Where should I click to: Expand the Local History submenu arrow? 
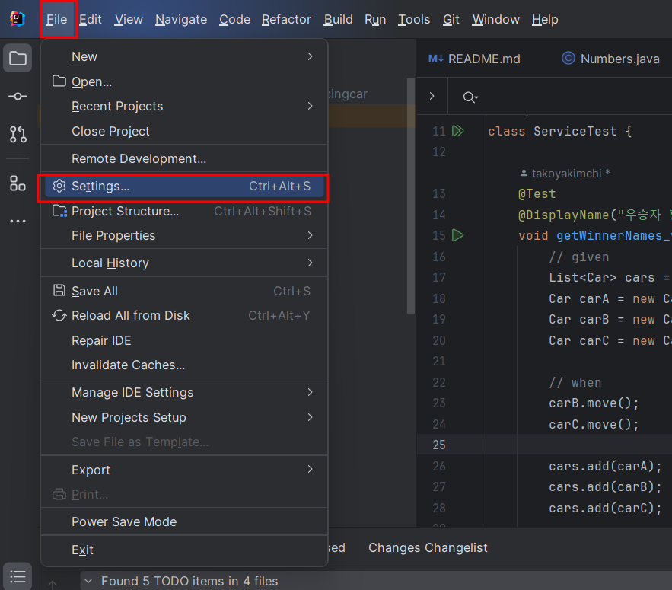click(310, 263)
